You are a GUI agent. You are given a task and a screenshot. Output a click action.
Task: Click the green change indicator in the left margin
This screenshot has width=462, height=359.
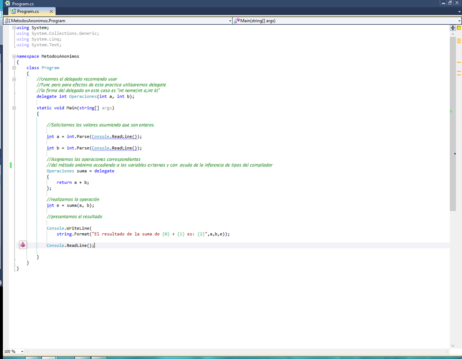pos(10,165)
